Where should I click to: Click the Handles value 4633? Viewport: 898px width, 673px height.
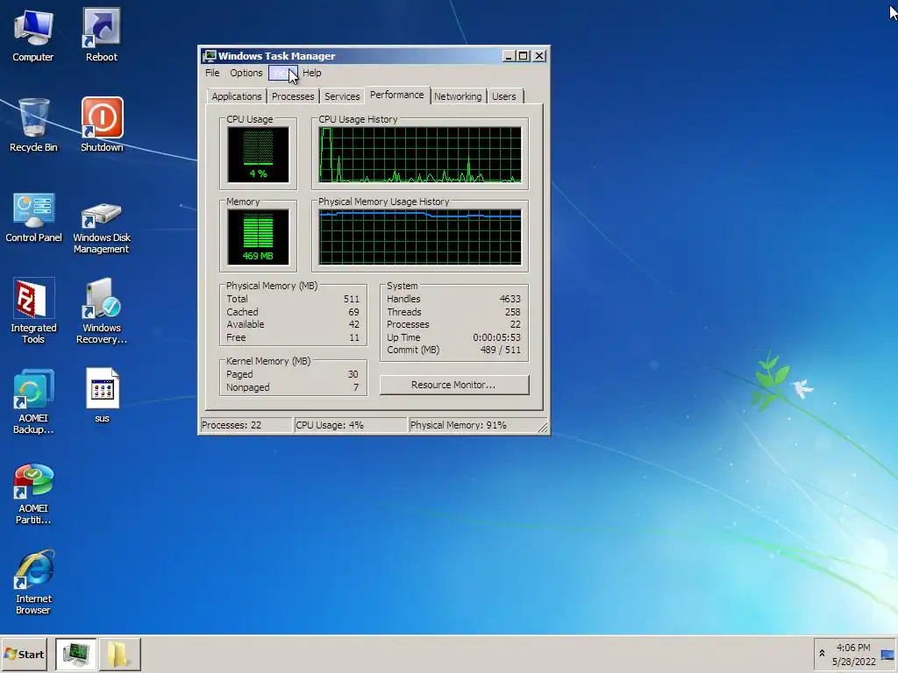510,299
